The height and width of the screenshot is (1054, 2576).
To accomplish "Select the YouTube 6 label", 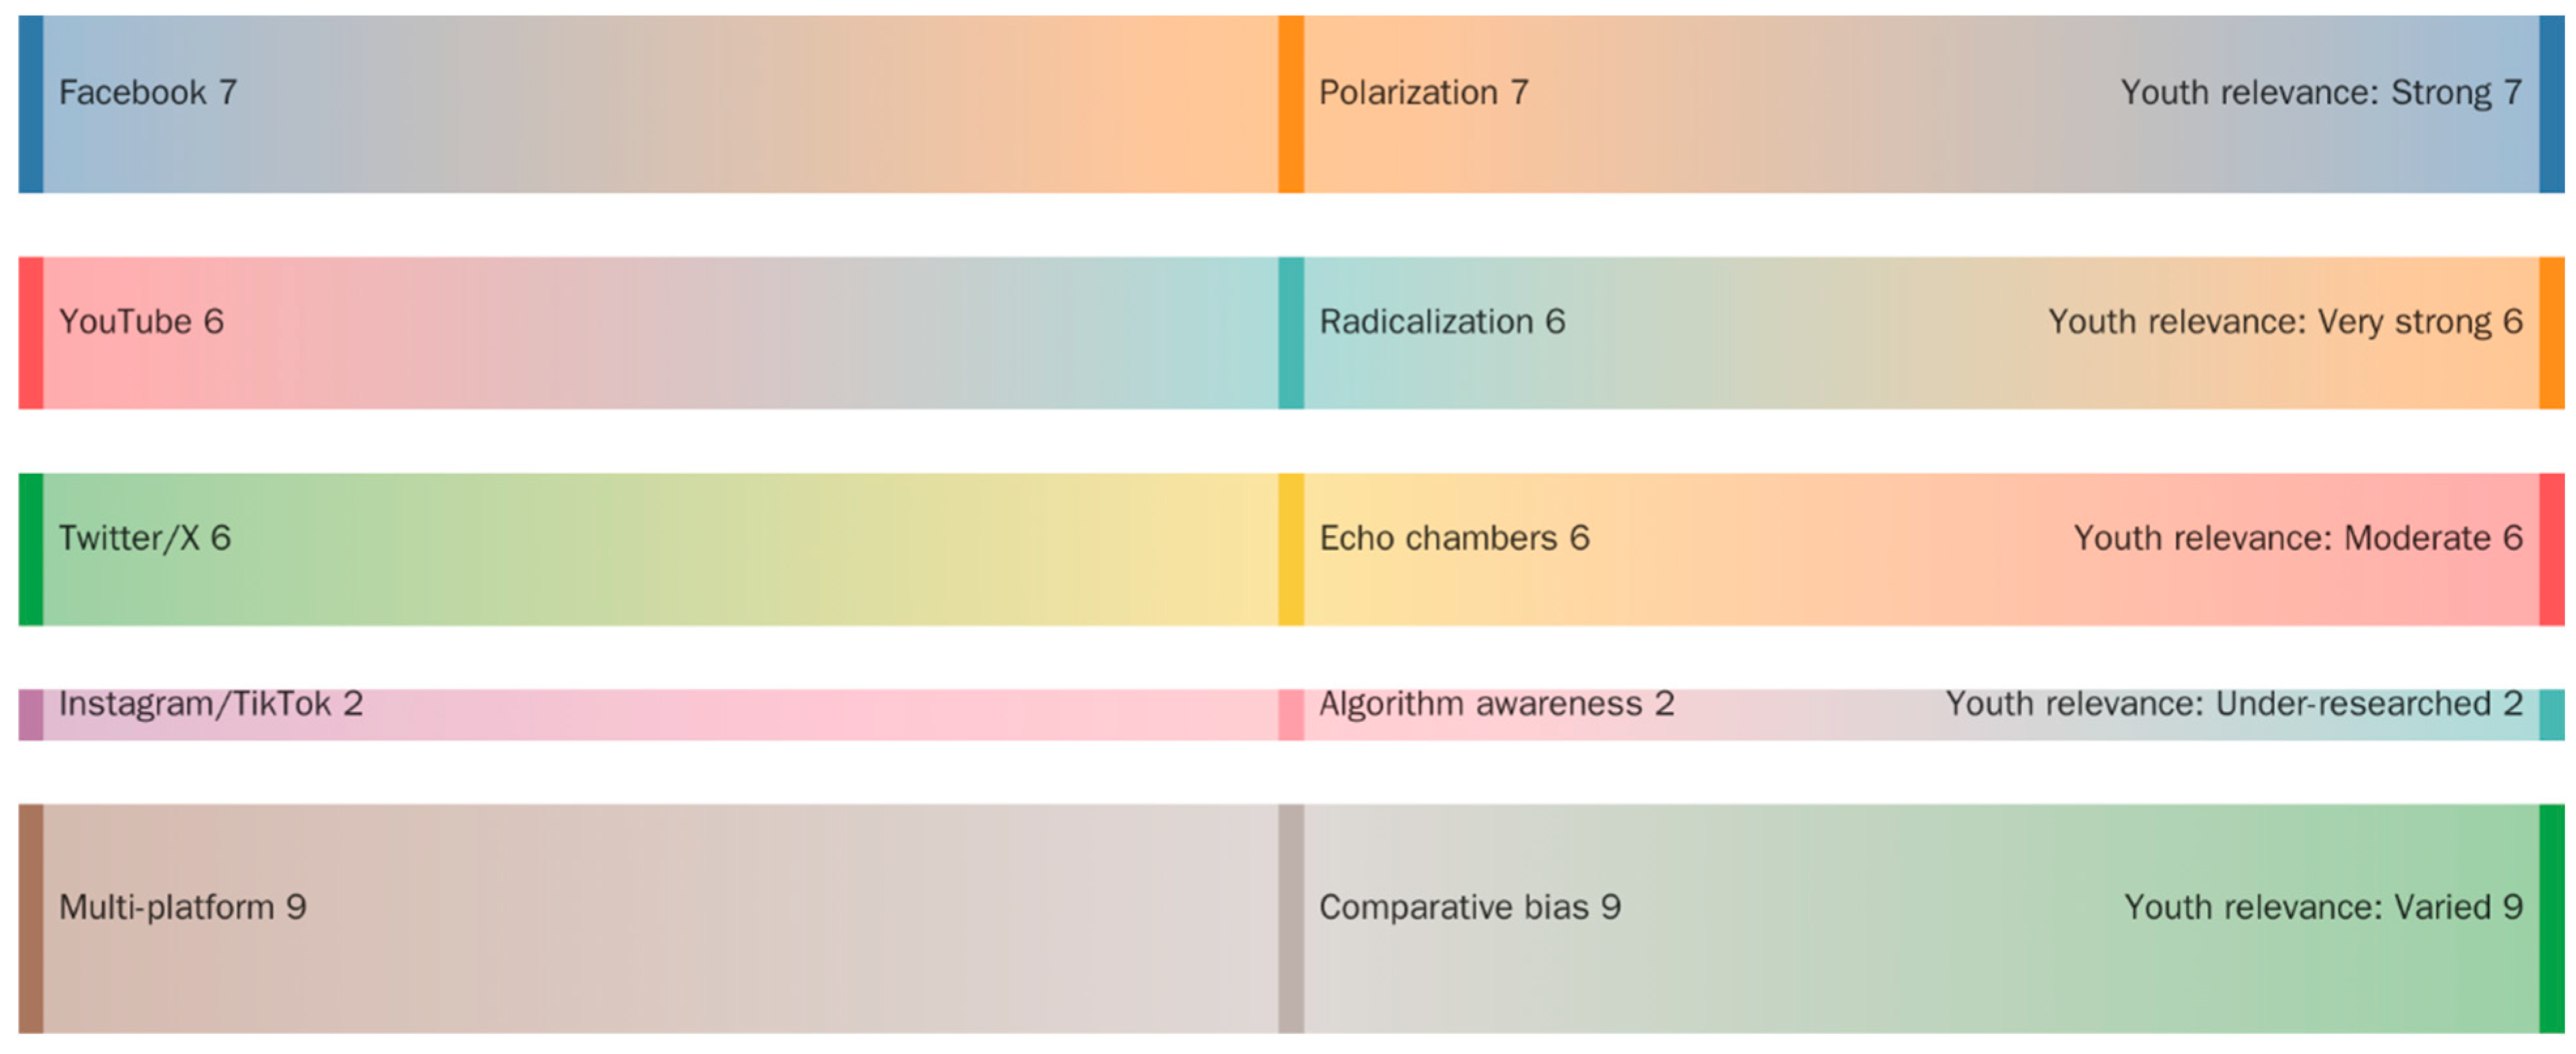I will click(141, 322).
